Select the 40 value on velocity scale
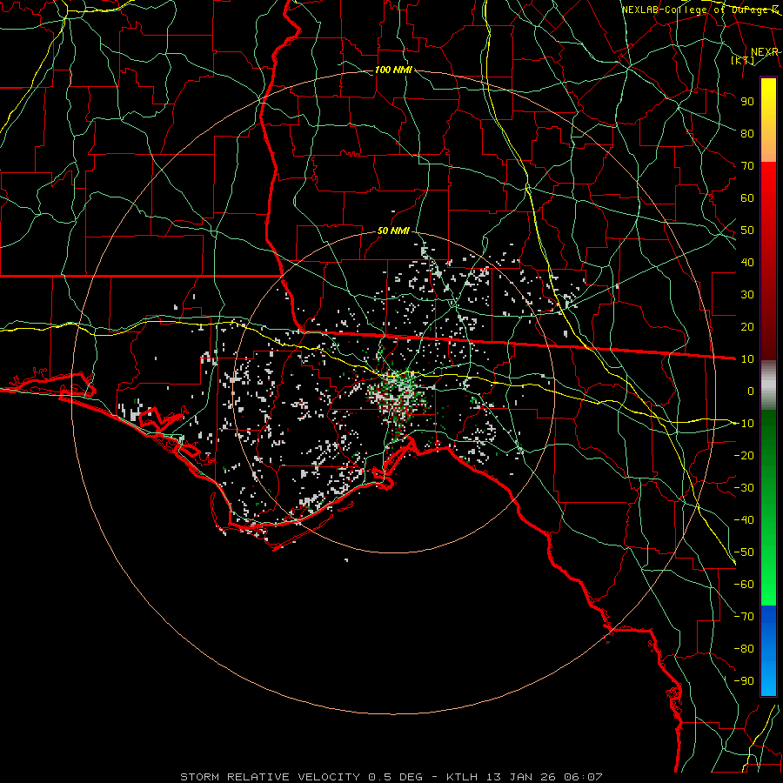Image resolution: width=783 pixels, height=783 pixels. click(x=747, y=262)
